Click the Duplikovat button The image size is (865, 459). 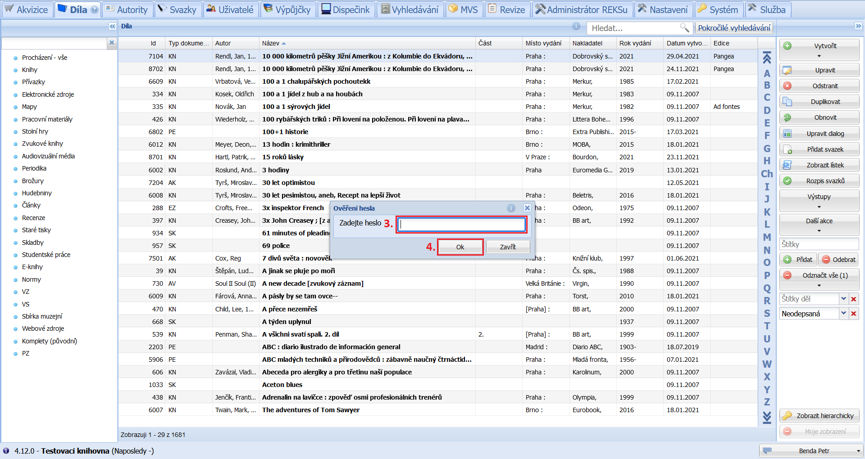(x=819, y=102)
